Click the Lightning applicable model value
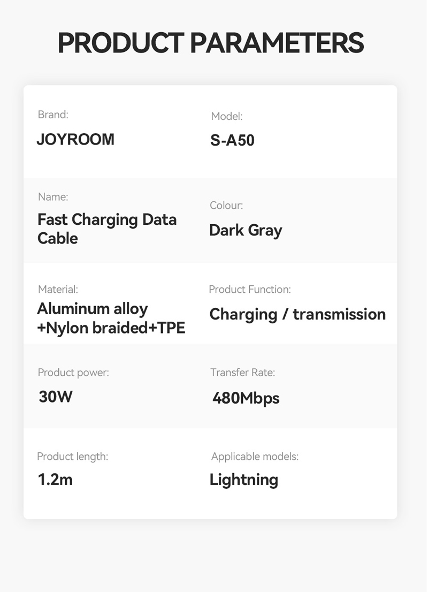Image resolution: width=428 pixels, height=592 pixels. tap(244, 480)
